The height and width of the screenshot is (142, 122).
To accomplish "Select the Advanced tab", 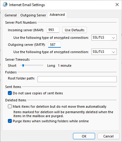I will click(x=57, y=15).
